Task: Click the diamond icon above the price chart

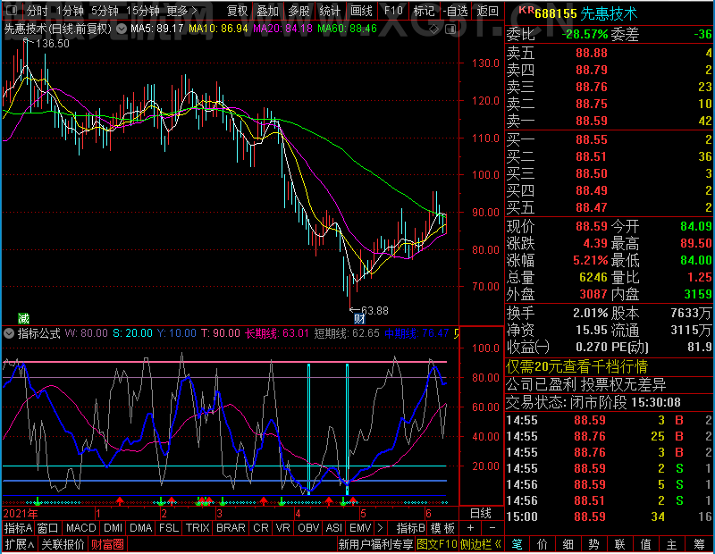Action: [434, 29]
